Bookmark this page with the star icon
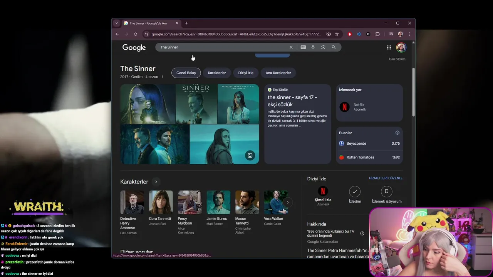The image size is (493, 277). click(x=337, y=34)
